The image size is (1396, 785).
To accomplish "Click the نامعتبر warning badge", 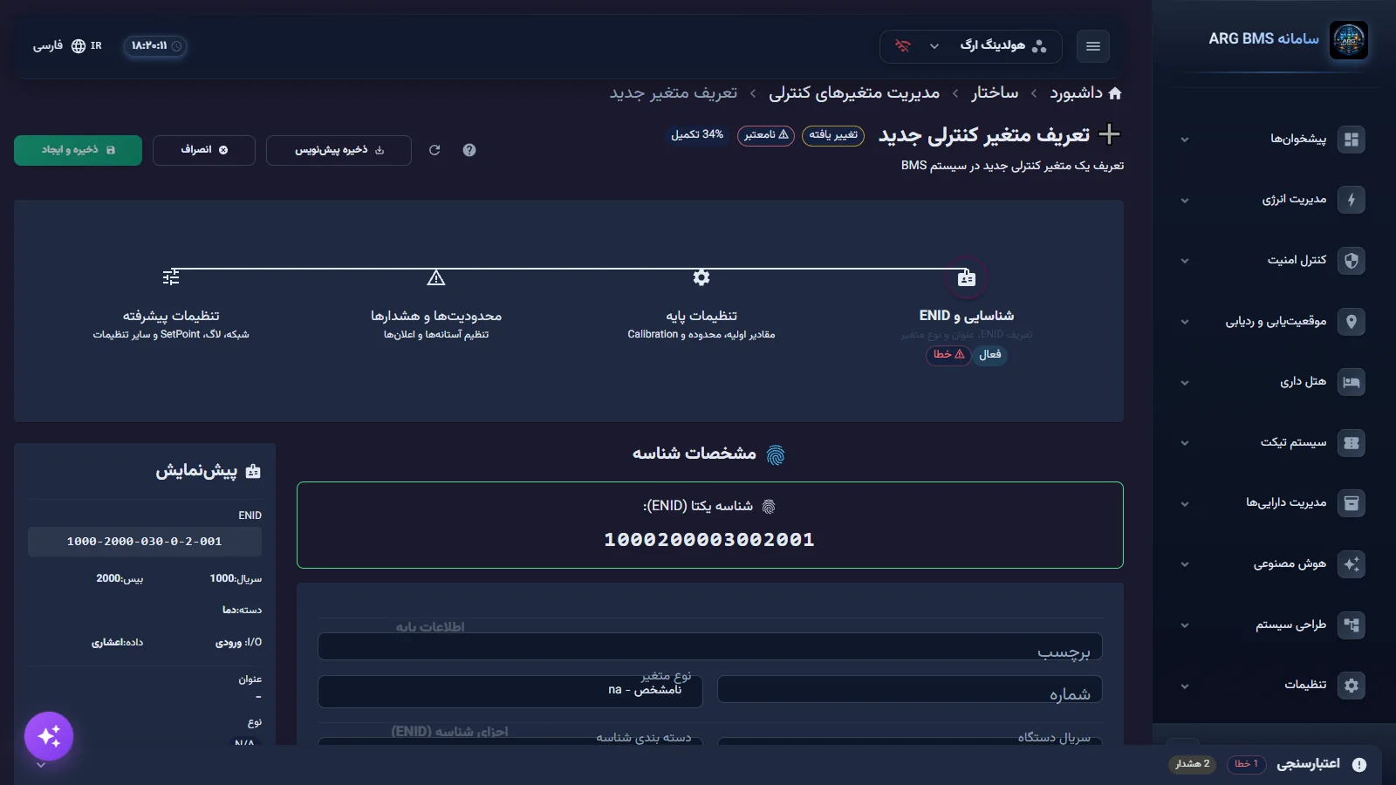I will click(766, 135).
